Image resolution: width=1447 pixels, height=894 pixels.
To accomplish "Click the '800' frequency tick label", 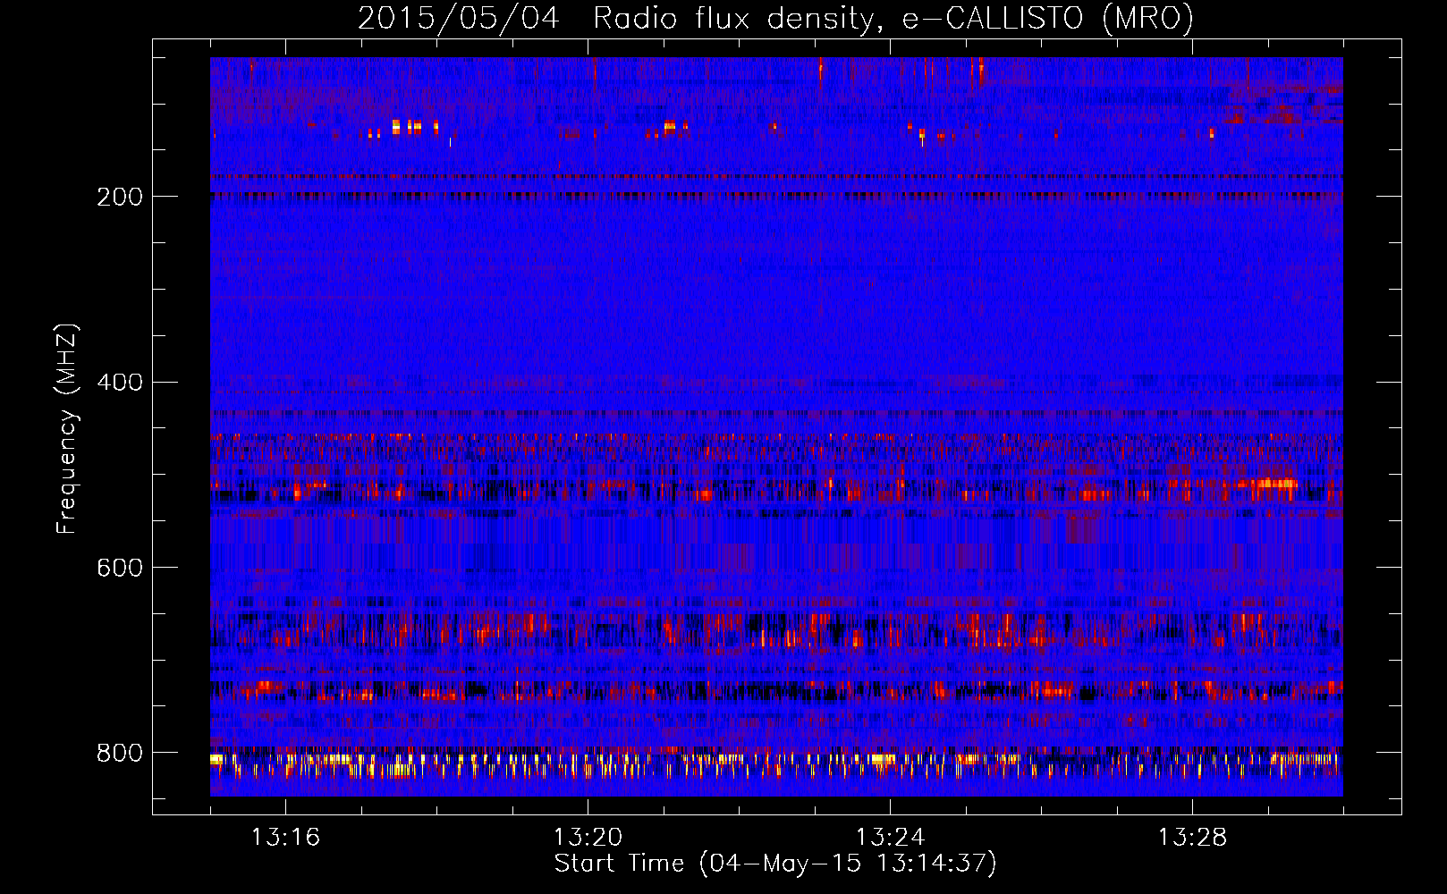I will tap(120, 754).
